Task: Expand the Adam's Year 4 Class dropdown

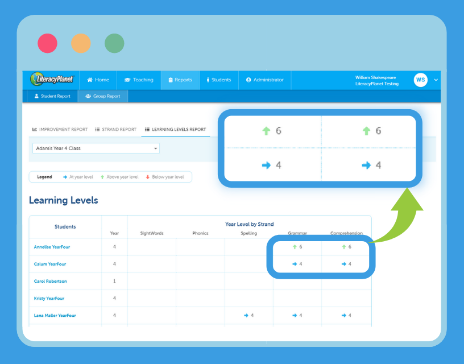Action: [96, 148]
